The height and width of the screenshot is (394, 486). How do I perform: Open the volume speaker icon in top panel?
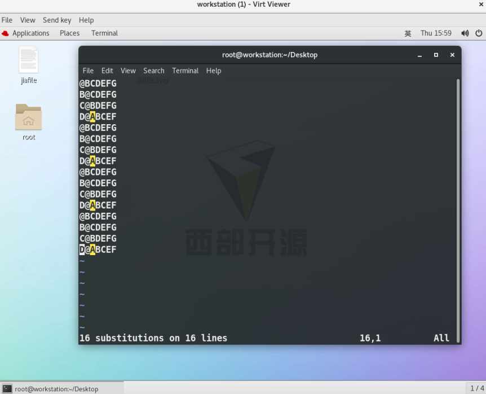point(465,33)
